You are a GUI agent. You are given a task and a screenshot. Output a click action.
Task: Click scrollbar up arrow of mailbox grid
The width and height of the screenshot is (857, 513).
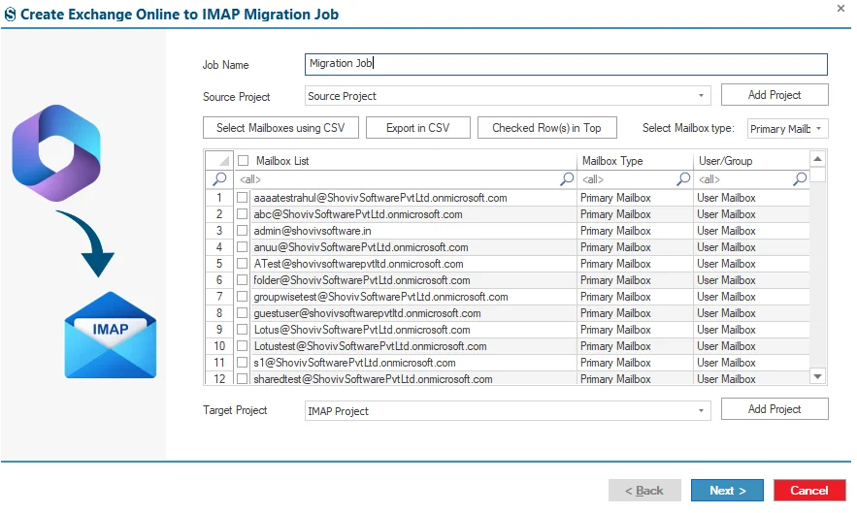click(817, 159)
